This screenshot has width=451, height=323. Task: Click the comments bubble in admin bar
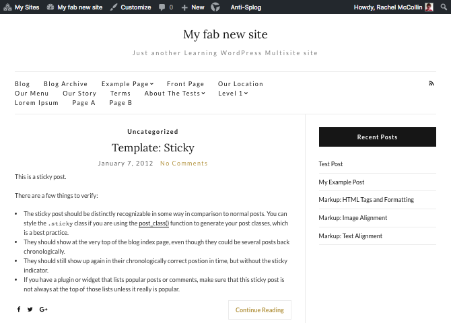166,7
